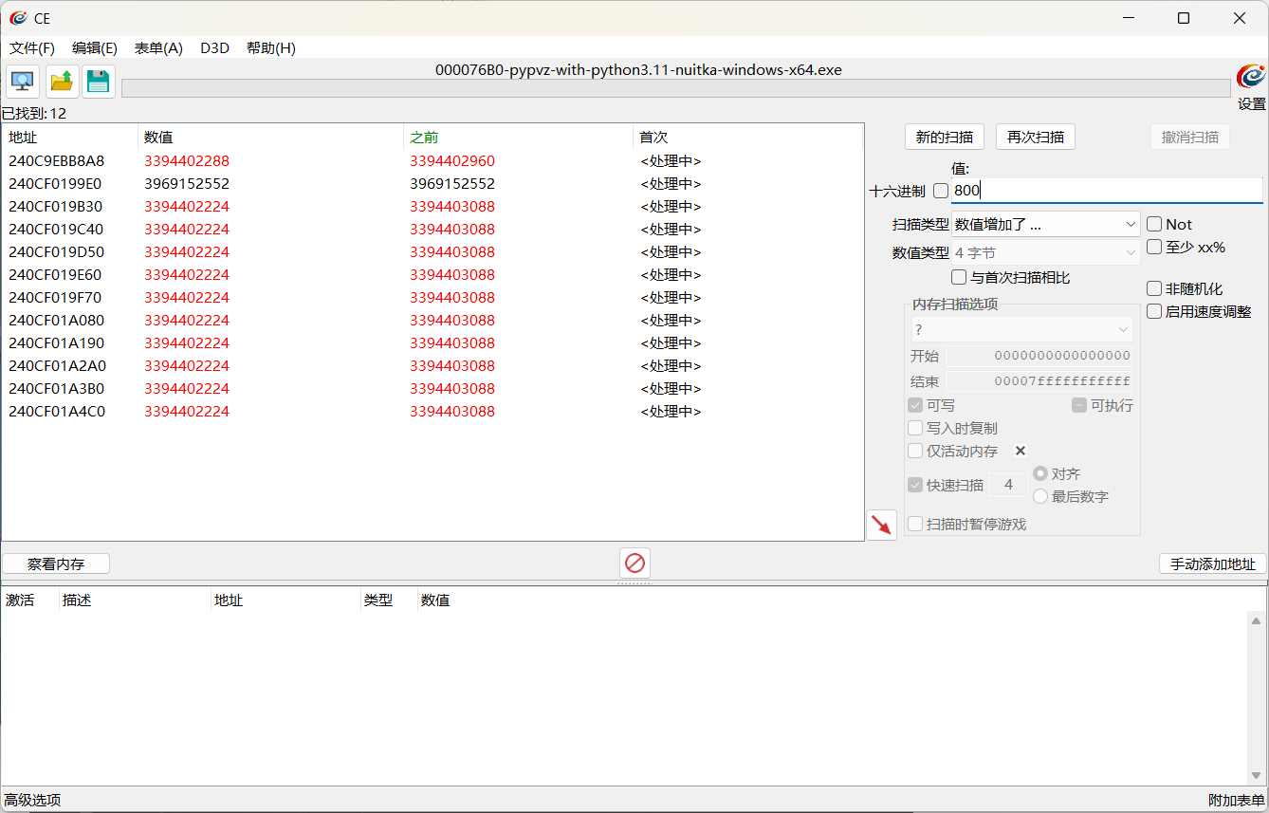Open the 数值类型 4 字节 dropdown

tap(1045, 253)
